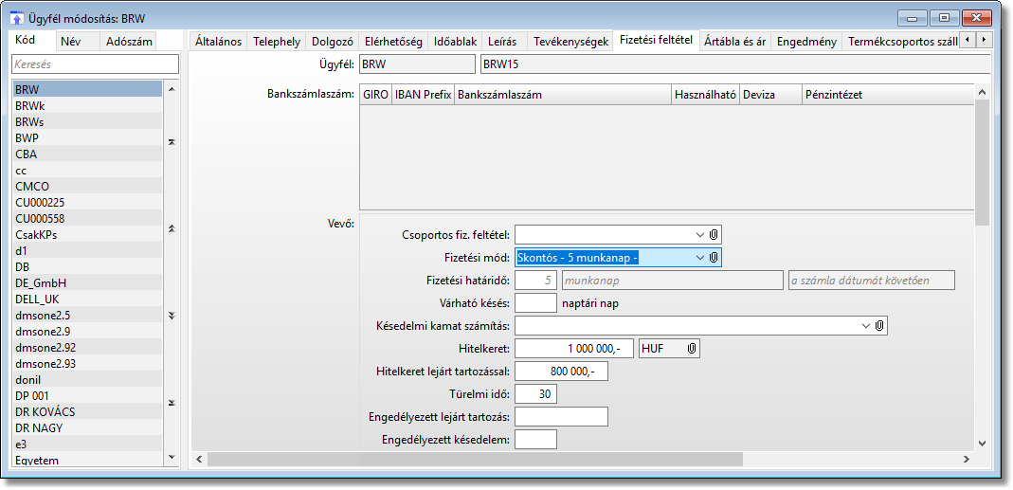Click paperclip icon next to Késedelmi kamat számítás
Viewport: 1013px width, 490px height.
click(879, 326)
